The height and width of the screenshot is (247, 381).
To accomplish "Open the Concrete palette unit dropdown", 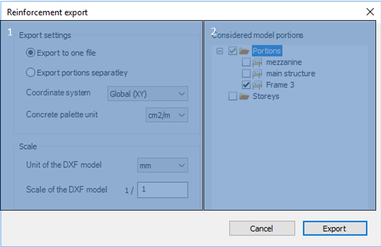I will pos(167,115).
